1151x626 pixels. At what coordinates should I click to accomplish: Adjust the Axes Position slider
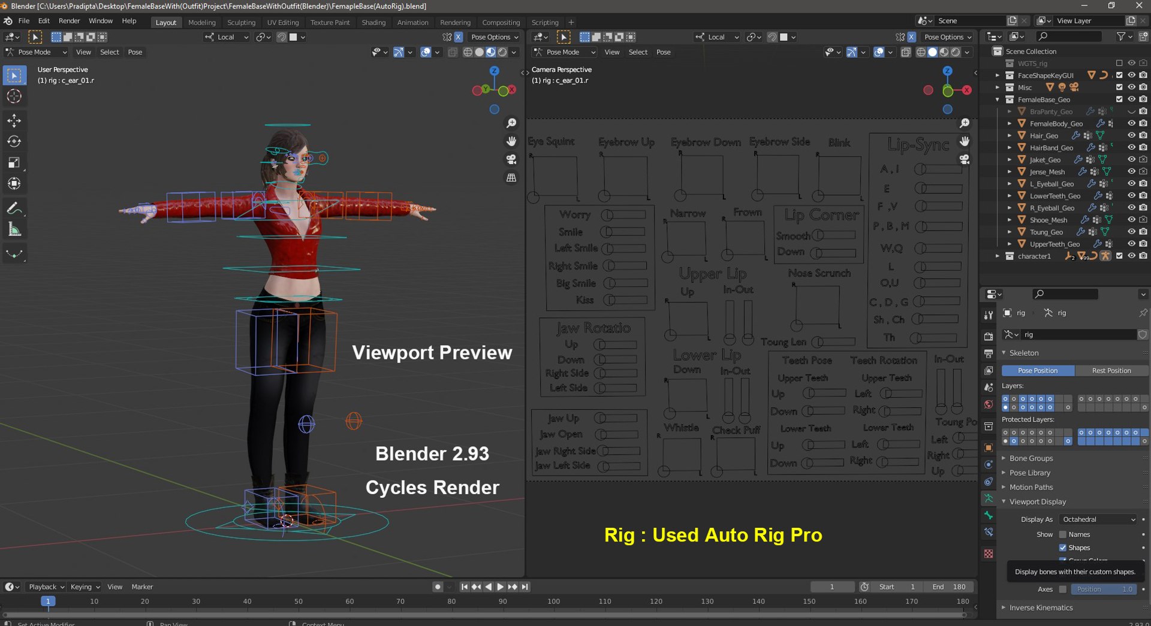pos(1104,589)
